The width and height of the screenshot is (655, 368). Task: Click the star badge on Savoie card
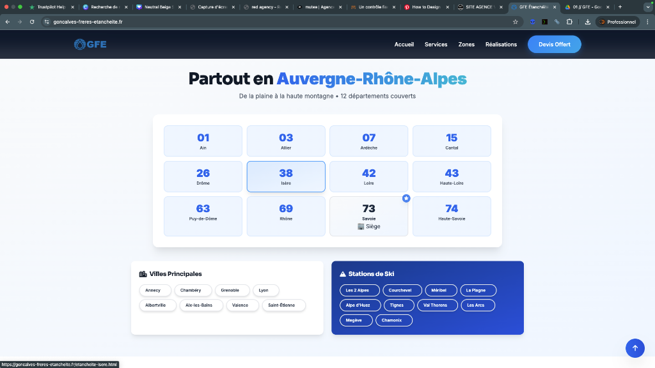click(406, 199)
